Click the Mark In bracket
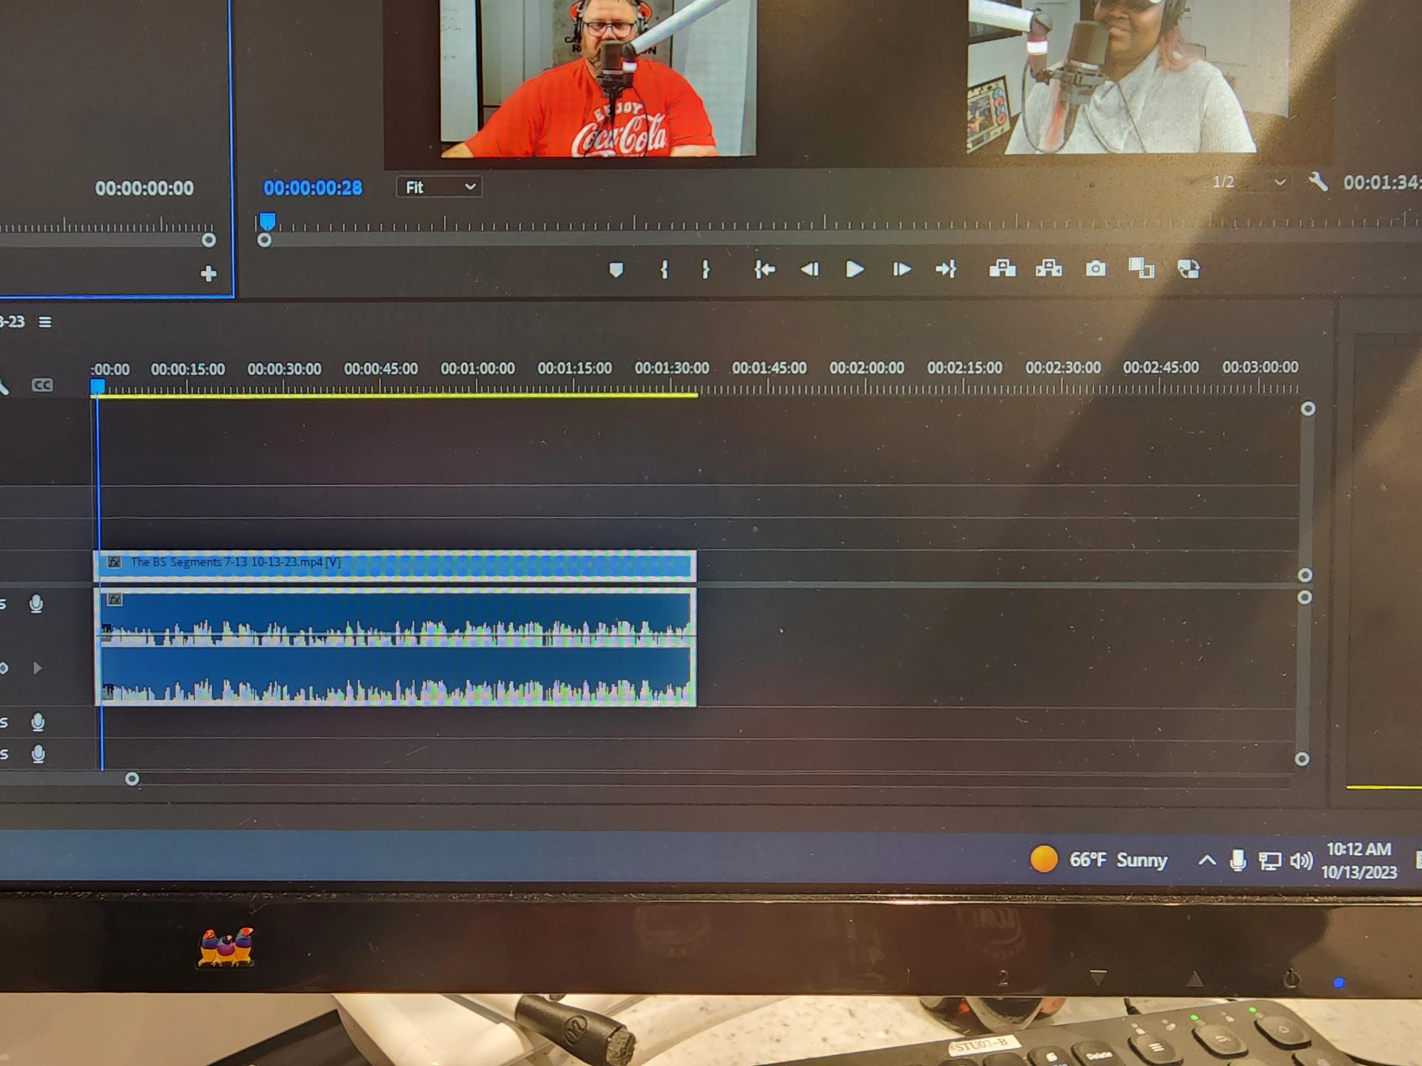 (665, 269)
